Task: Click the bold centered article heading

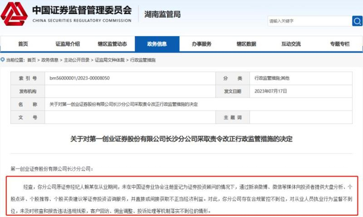Action: 181,139
